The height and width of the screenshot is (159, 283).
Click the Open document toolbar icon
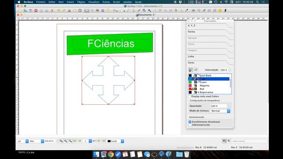[25, 11]
